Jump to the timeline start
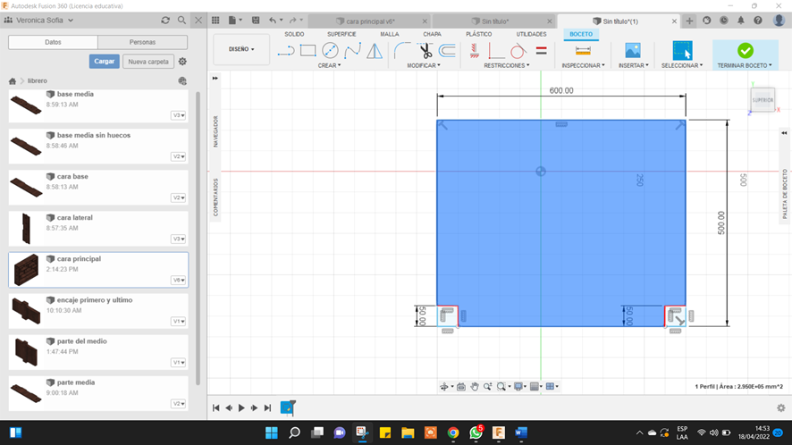This screenshot has width=792, height=445. [x=215, y=407]
